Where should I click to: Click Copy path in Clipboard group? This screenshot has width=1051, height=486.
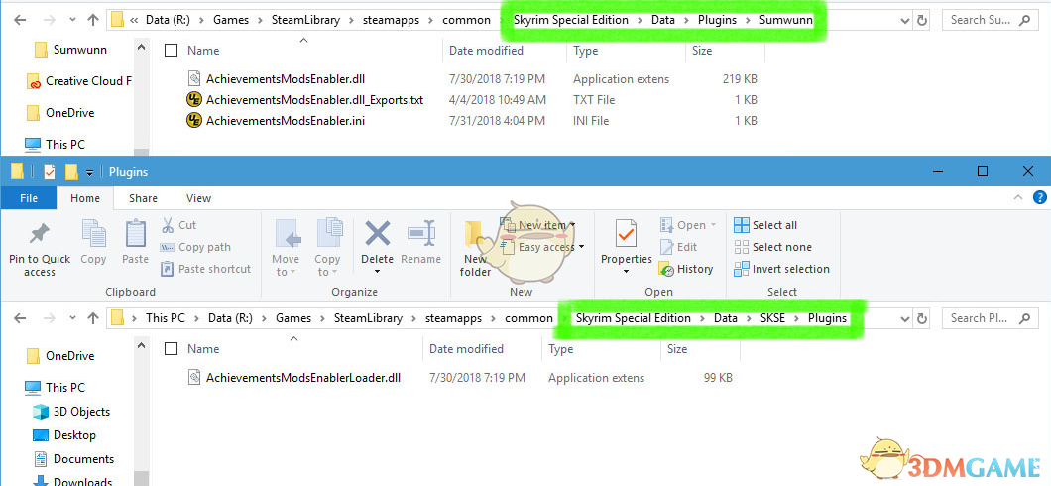click(195, 247)
